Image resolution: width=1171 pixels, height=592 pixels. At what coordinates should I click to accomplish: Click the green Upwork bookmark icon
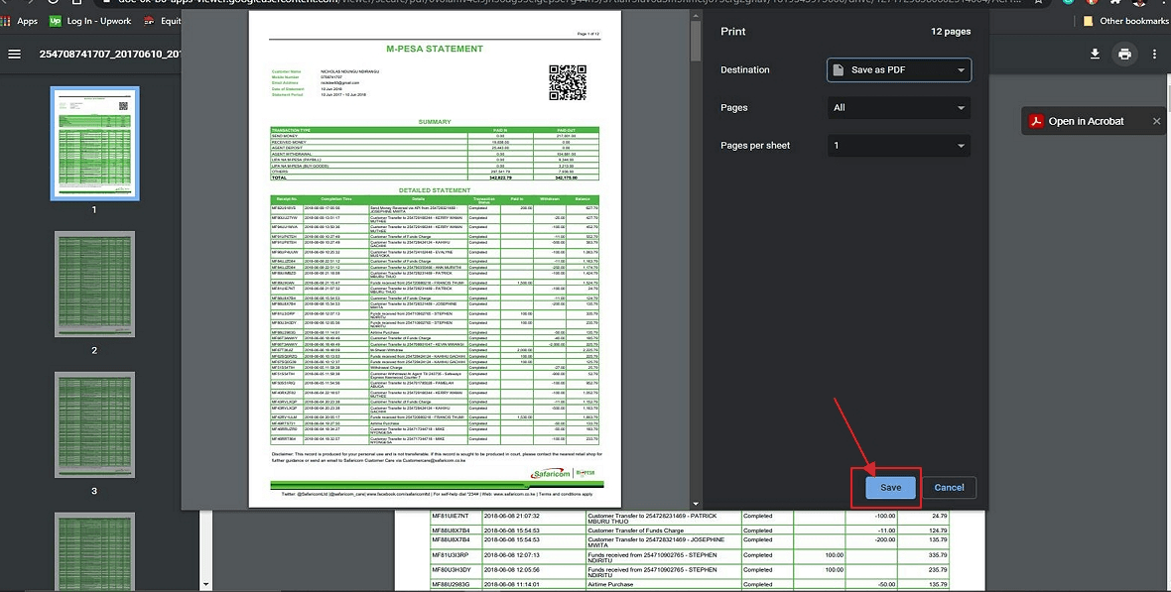click(56, 21)
